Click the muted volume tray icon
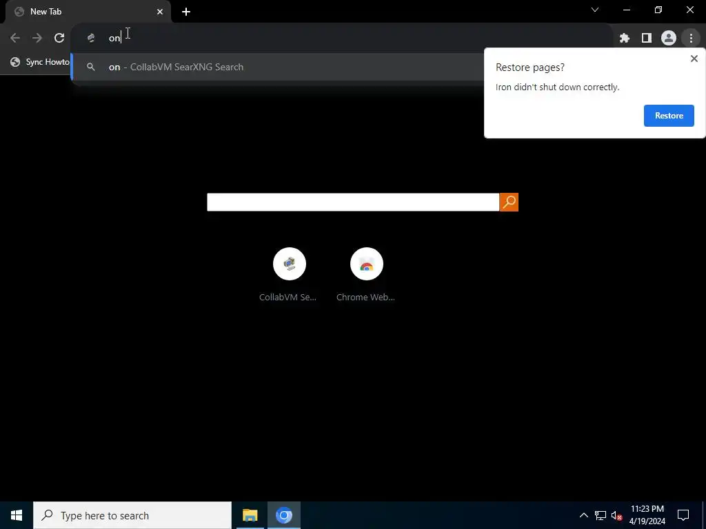706x529 pixels. (616, 515)
